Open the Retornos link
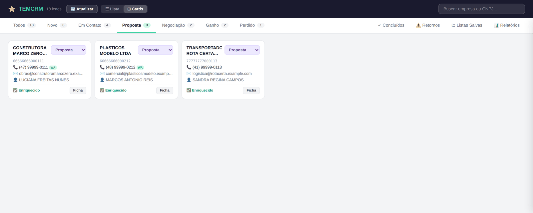This screenshot has width=533, height=213. click(428, 25)
